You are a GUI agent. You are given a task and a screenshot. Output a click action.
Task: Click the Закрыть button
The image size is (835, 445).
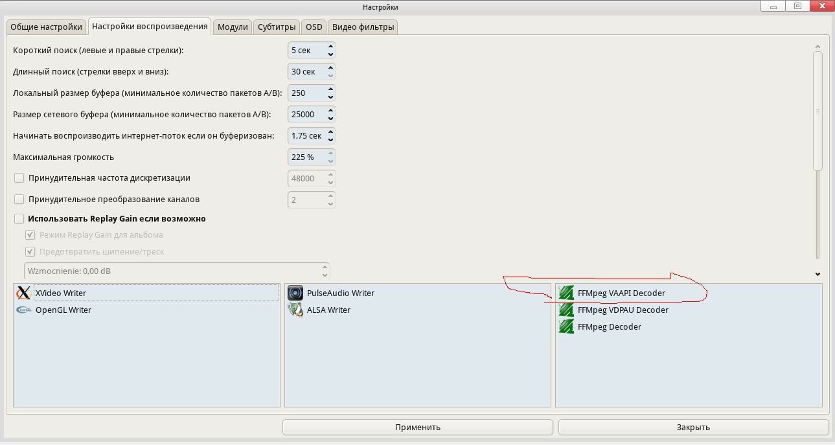click(x=693, y=427)
